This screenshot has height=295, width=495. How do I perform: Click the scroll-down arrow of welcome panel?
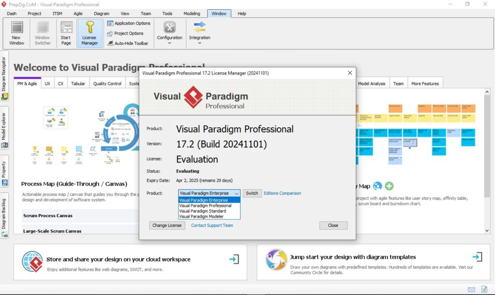tap(487, 231)
